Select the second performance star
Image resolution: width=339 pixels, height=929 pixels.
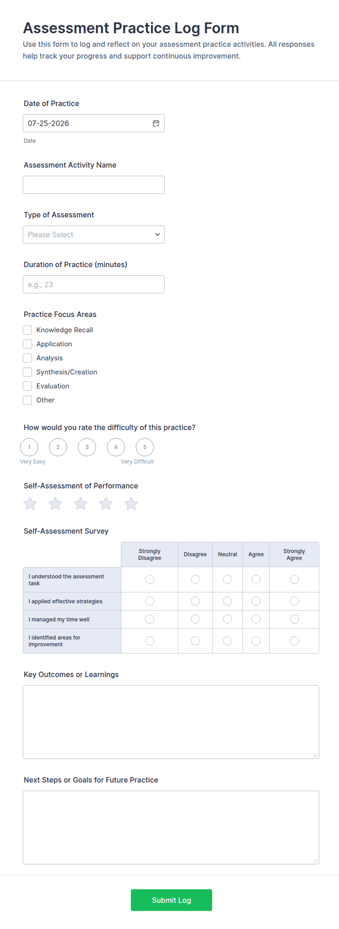[55, 504]
